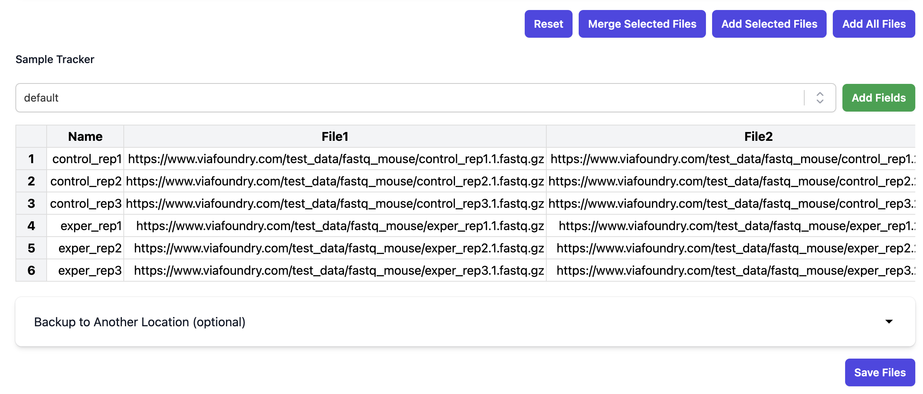Click Add Selected Files

click(769, 23)
